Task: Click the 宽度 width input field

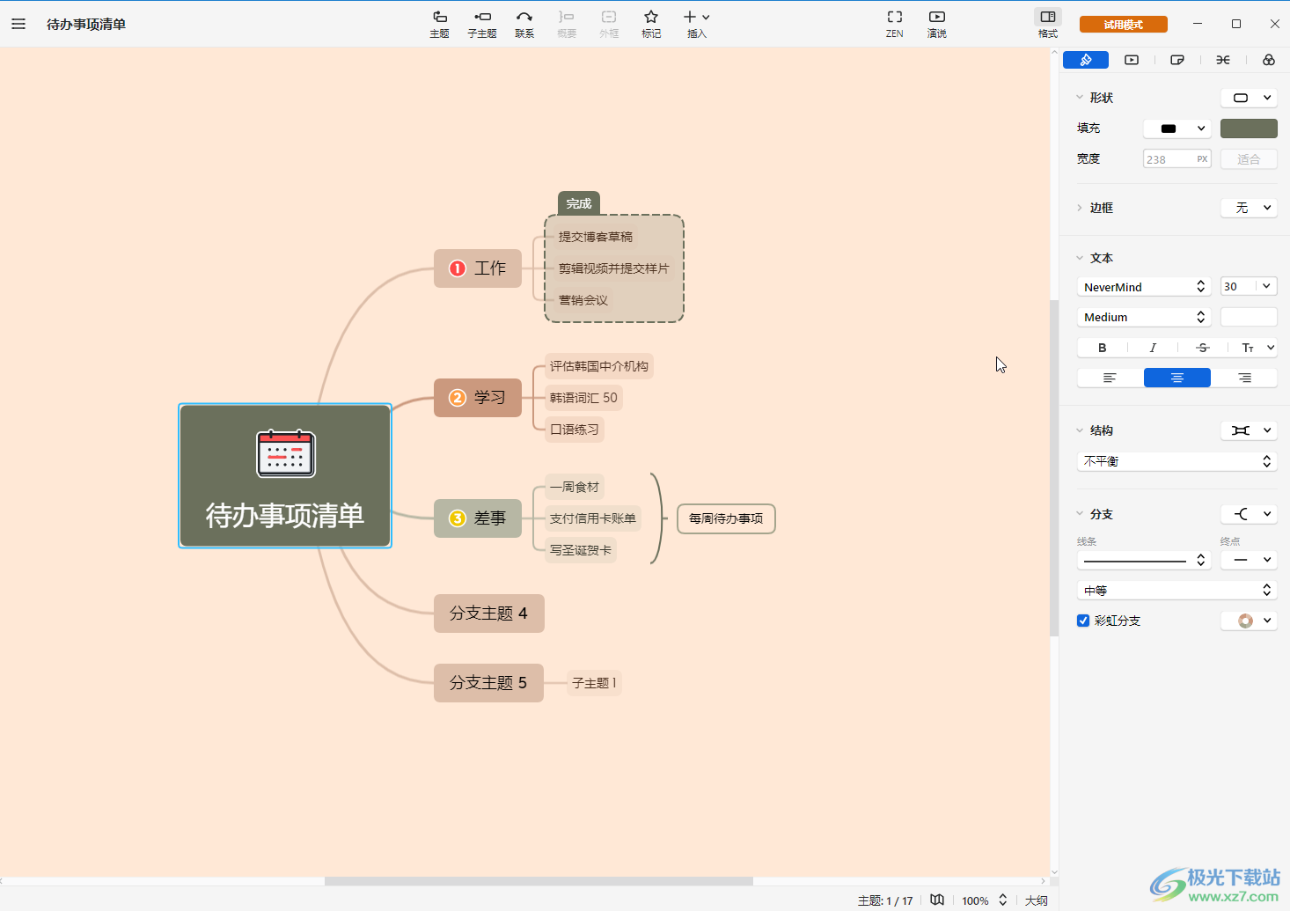Action: (1177, 159)
